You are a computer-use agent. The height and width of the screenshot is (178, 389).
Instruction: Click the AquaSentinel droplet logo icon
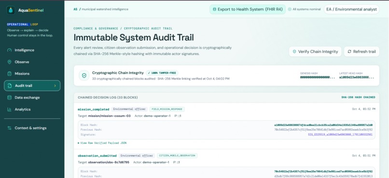click(x=11, y=10)
